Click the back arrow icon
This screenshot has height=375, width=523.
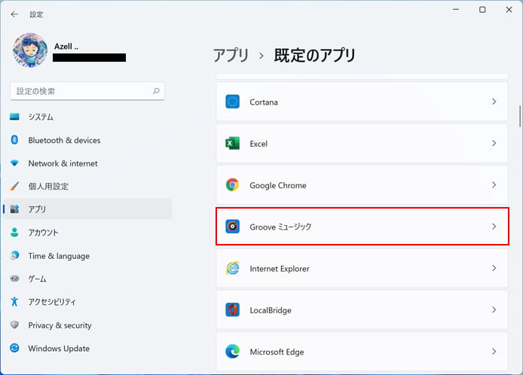click(x=14, y=14)
